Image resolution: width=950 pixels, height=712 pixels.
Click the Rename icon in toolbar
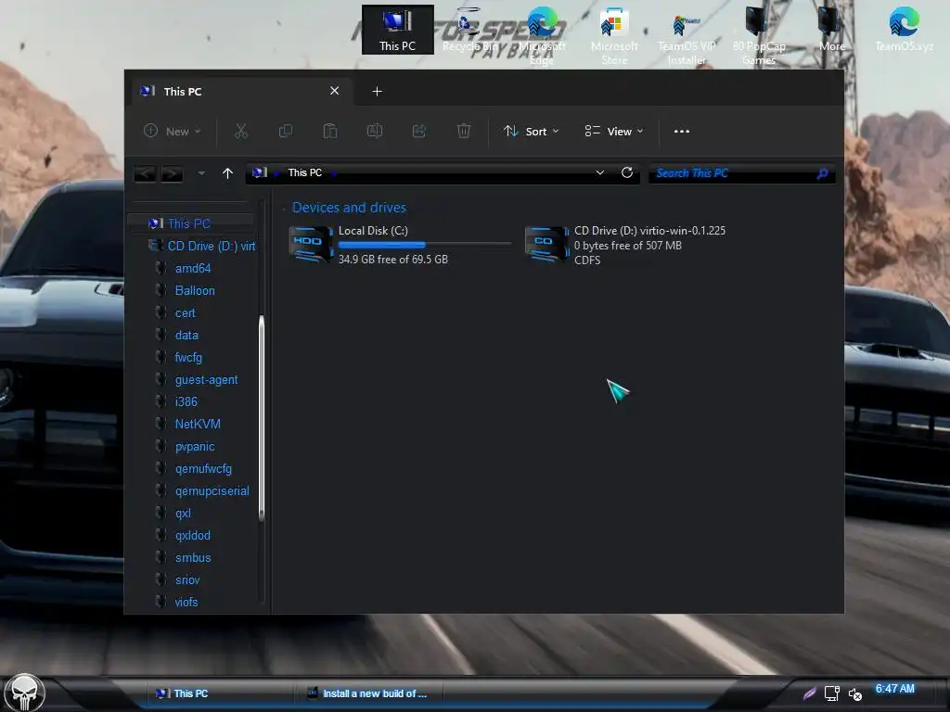pos(375,131)
